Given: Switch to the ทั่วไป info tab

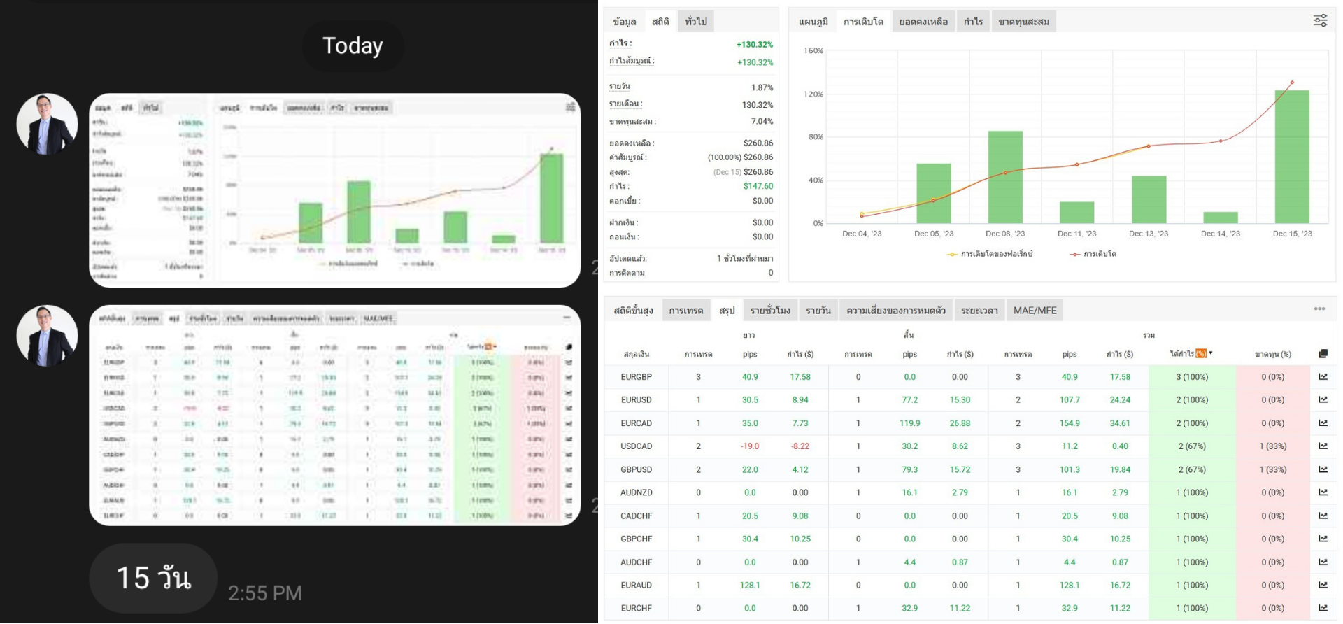Looking at the screenshot, I should click(696, 22).
